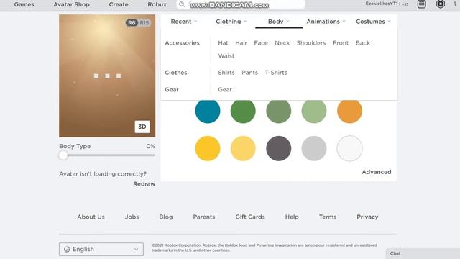Click the Clothes section heading
This screenshot has height=259, width=460.
click(x=175, y=73)
